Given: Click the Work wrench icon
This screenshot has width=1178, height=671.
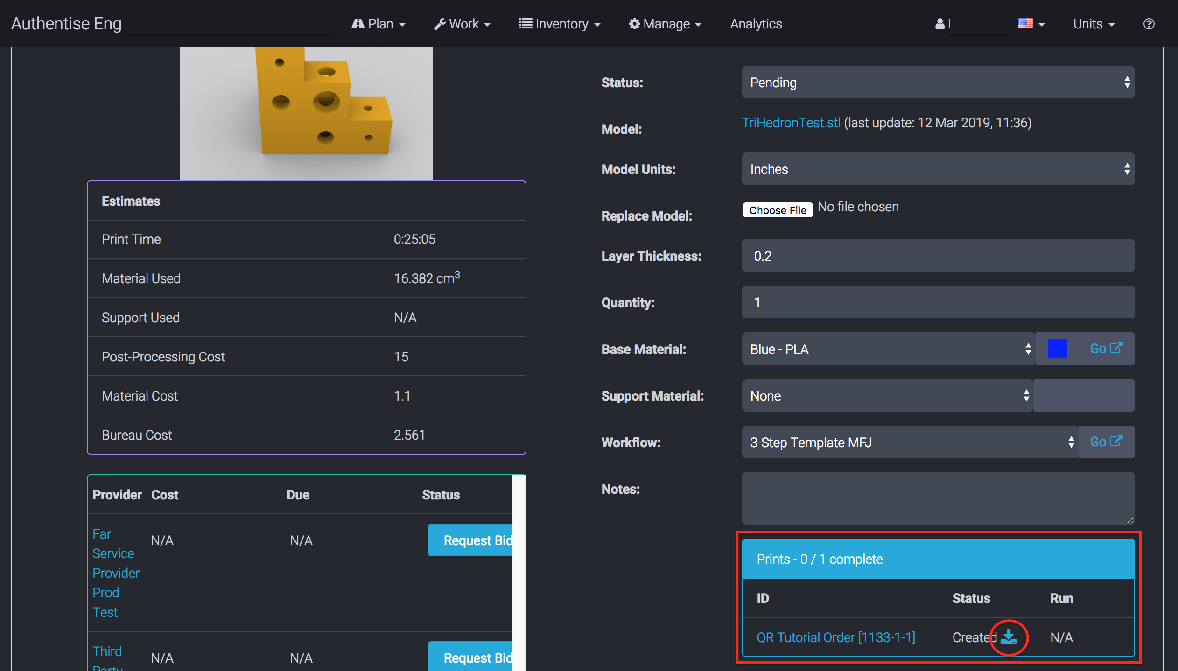Looking at the screenshot, I should pyautogui.click(x=439, y=24).
